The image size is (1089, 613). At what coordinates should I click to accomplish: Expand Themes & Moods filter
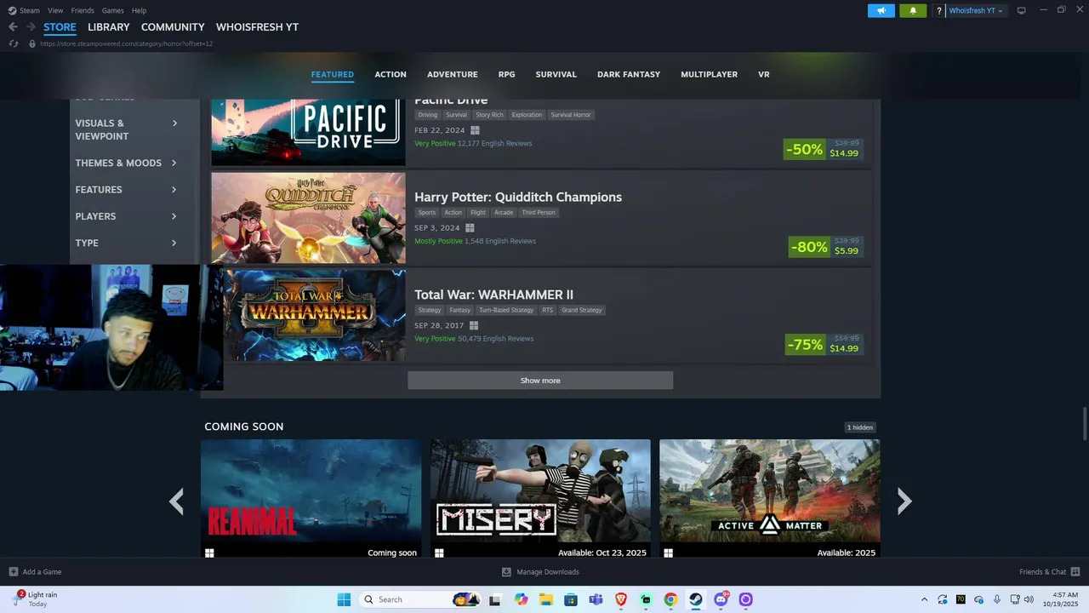127,163
